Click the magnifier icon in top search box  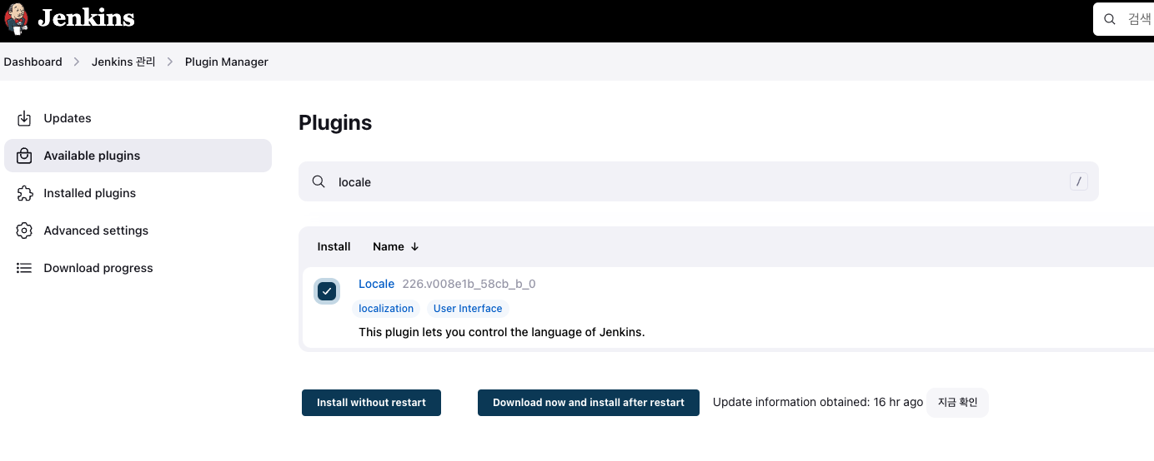[1109, 18]
